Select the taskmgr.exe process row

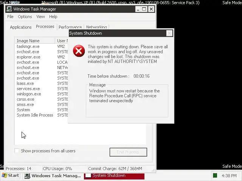pyautogui.click(x=42, y=46)
